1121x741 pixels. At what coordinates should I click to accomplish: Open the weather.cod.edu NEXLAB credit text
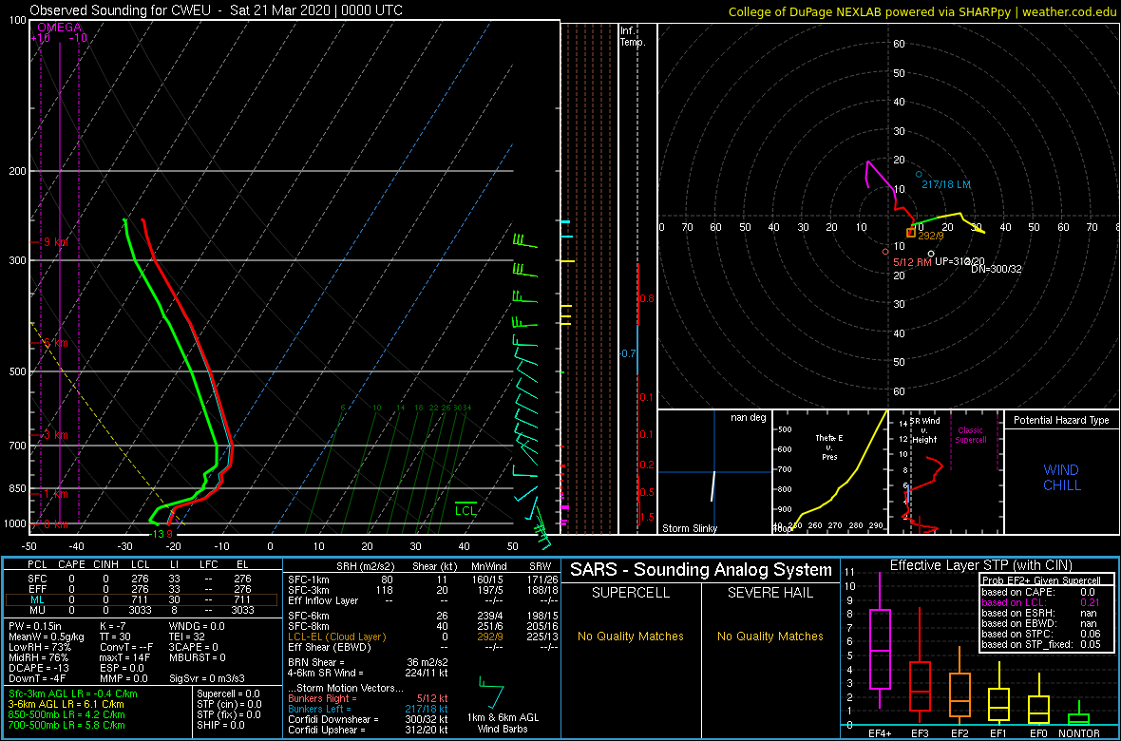pos(922,11)
